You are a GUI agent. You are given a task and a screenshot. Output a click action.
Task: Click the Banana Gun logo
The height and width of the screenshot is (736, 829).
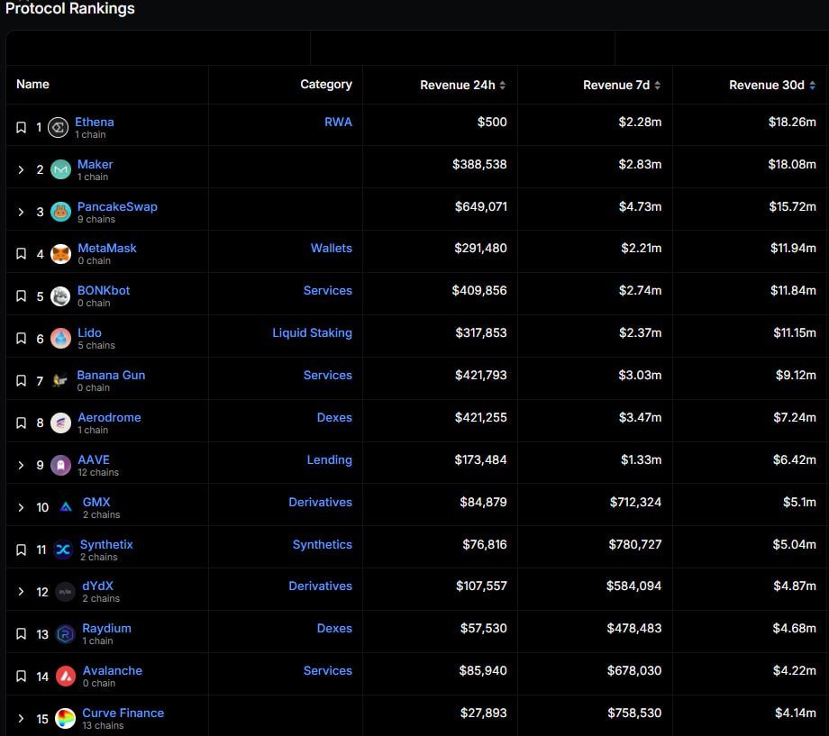tap(59, 381)
